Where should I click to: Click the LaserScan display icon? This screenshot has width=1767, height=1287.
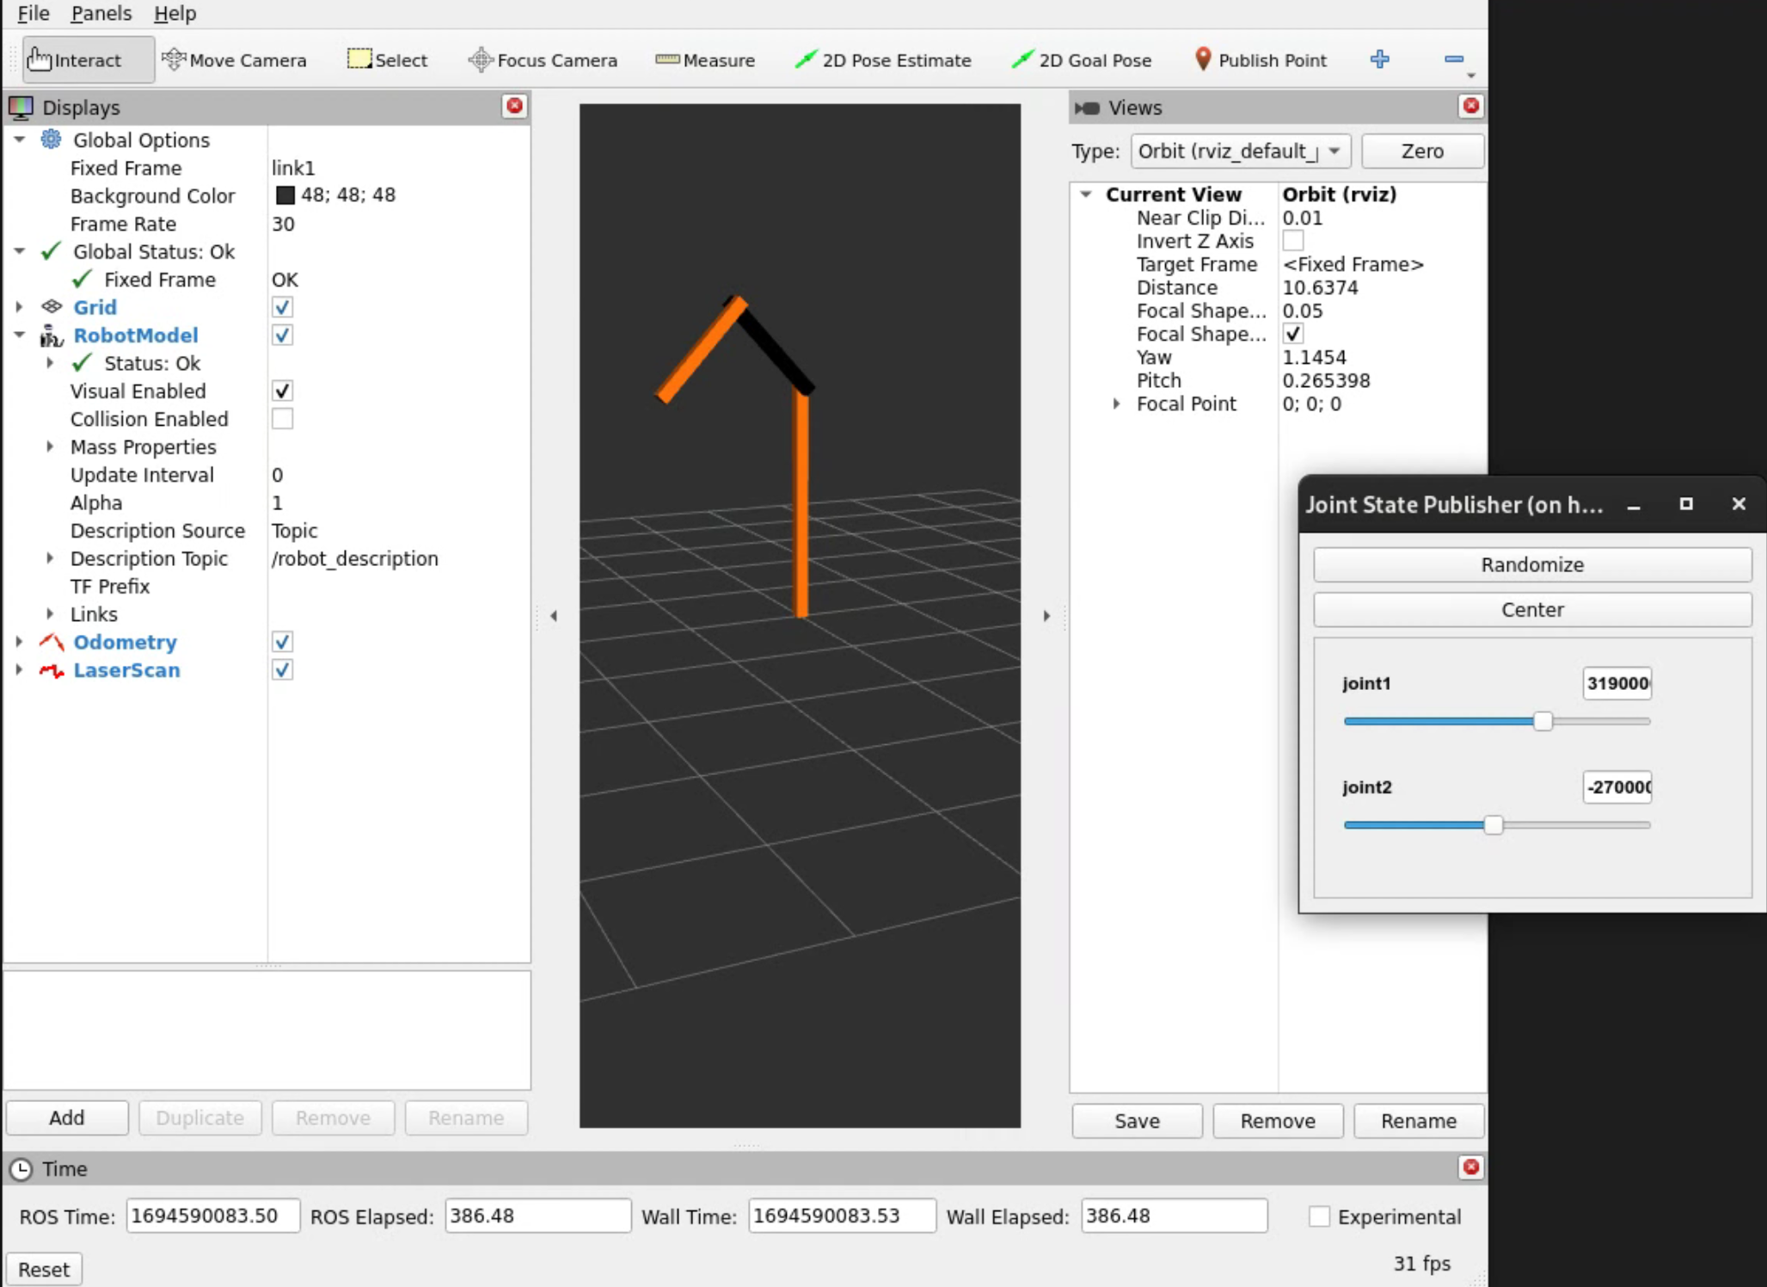[52, 670]
